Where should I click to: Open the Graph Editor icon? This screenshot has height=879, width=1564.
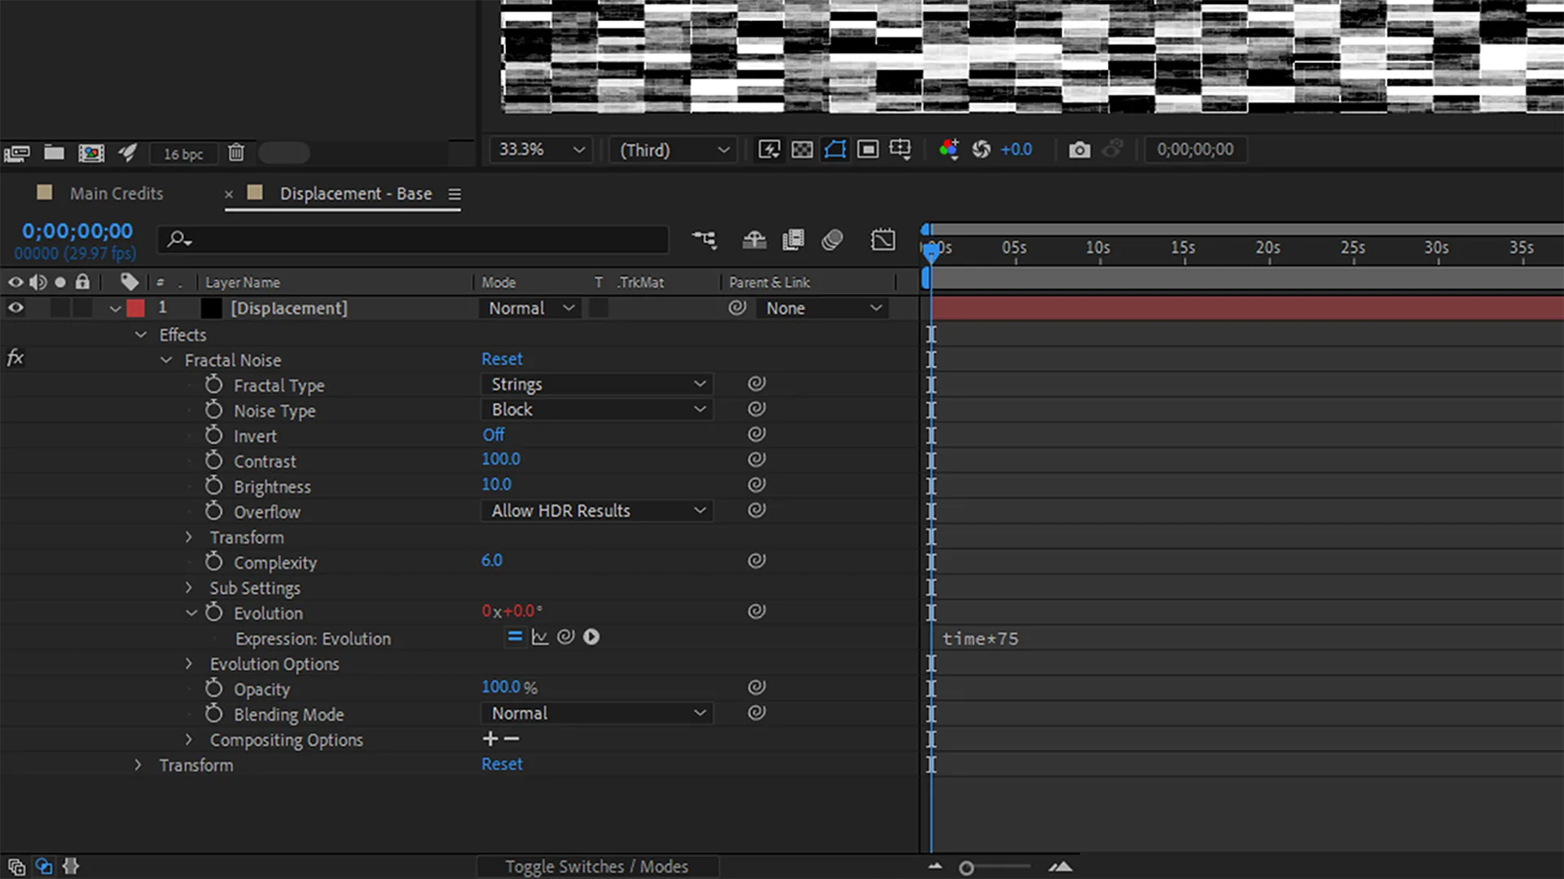[883, 239]
